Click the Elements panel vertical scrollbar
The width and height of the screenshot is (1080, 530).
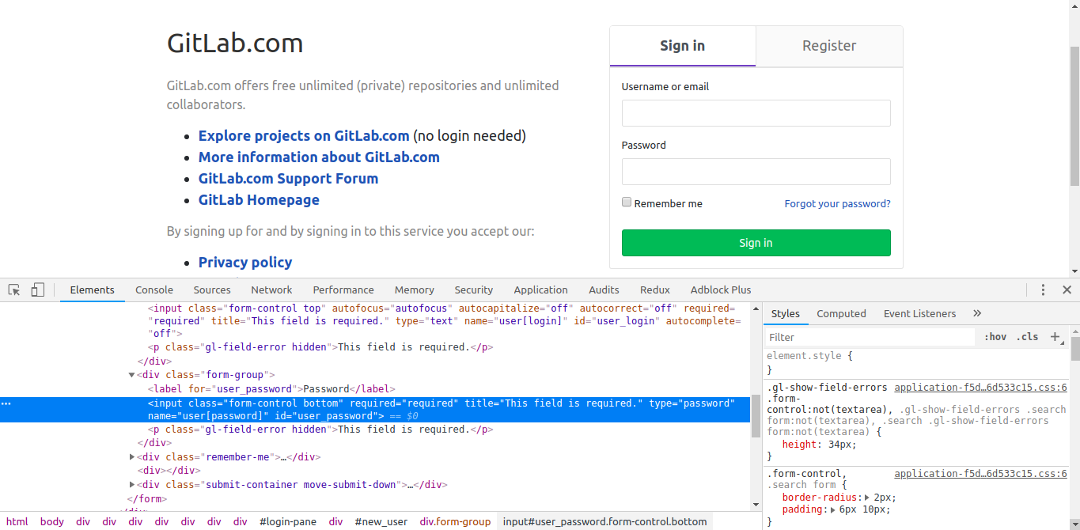point(756,418)
